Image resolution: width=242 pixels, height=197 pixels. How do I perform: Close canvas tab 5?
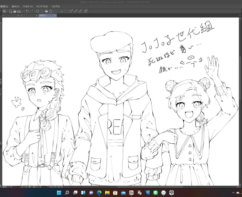(37, 16)
